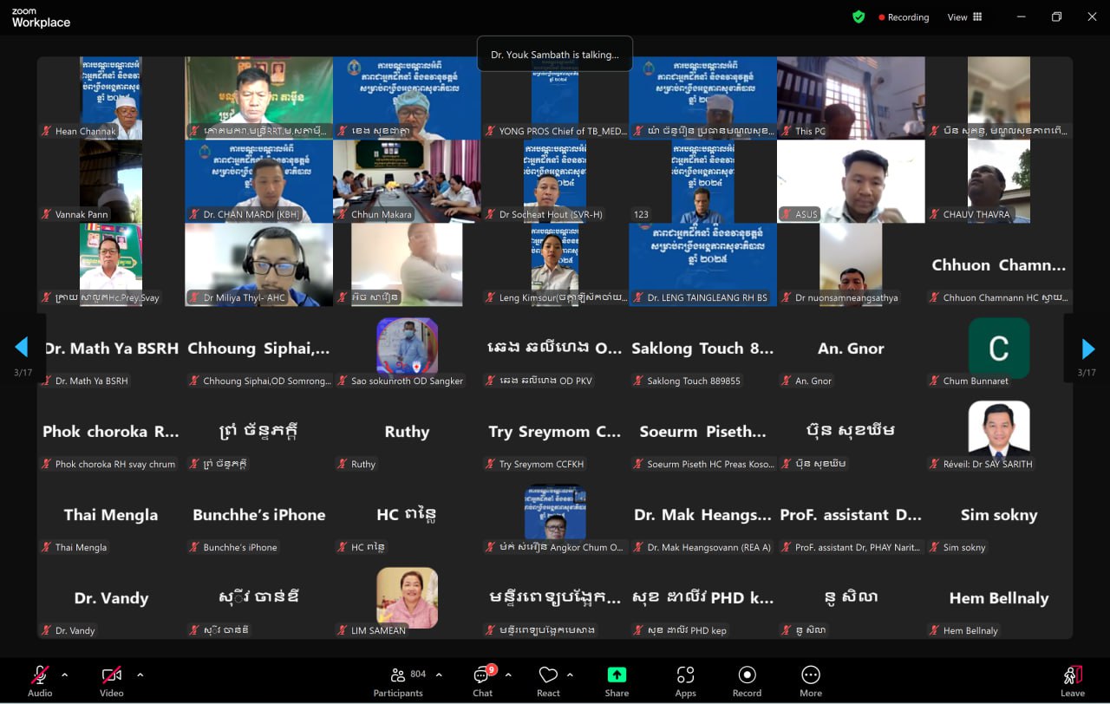Select Thai Mengla participant tile
The height and width of the screenshot is (704, 1110).
[111, 514]
